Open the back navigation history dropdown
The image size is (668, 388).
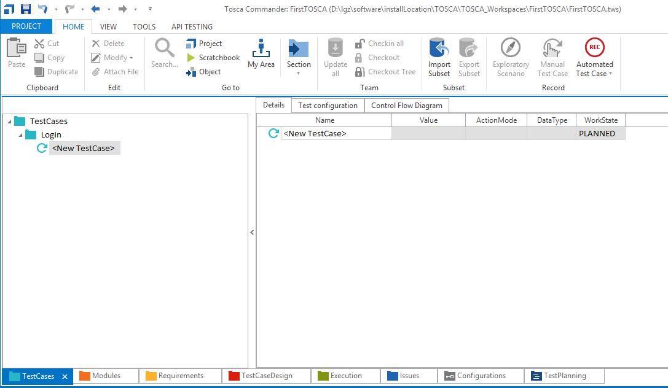tap(109, 9)
